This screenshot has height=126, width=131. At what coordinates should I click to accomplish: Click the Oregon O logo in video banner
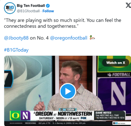(x=15, y=115)
